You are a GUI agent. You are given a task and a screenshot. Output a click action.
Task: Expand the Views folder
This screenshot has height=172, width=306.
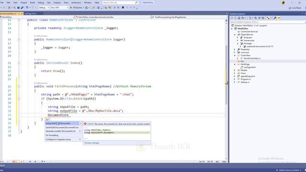[x=235, y=73]
